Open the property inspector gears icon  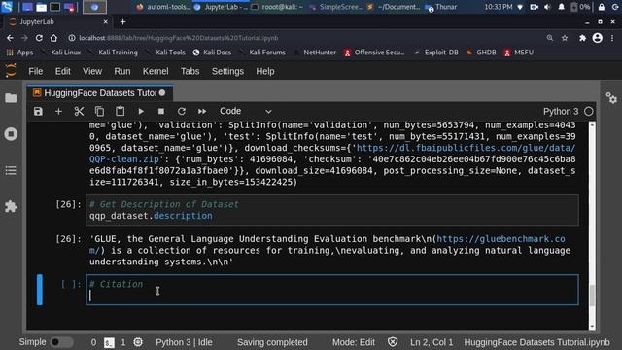click(x=611, y=97)
